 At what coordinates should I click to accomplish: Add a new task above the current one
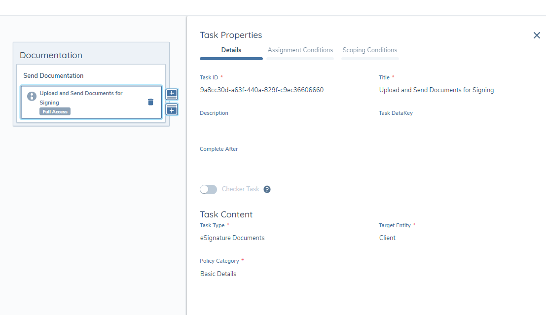point(172,94)
